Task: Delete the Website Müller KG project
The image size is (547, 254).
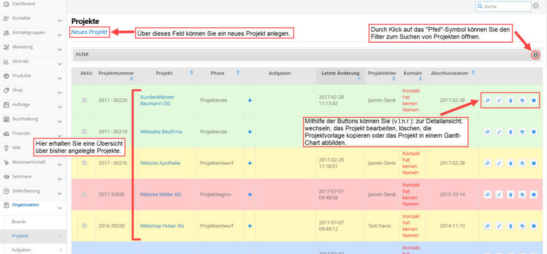Action: pos(510,195)
